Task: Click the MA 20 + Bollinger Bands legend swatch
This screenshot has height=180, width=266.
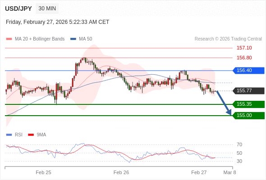Action: (9, 39)
